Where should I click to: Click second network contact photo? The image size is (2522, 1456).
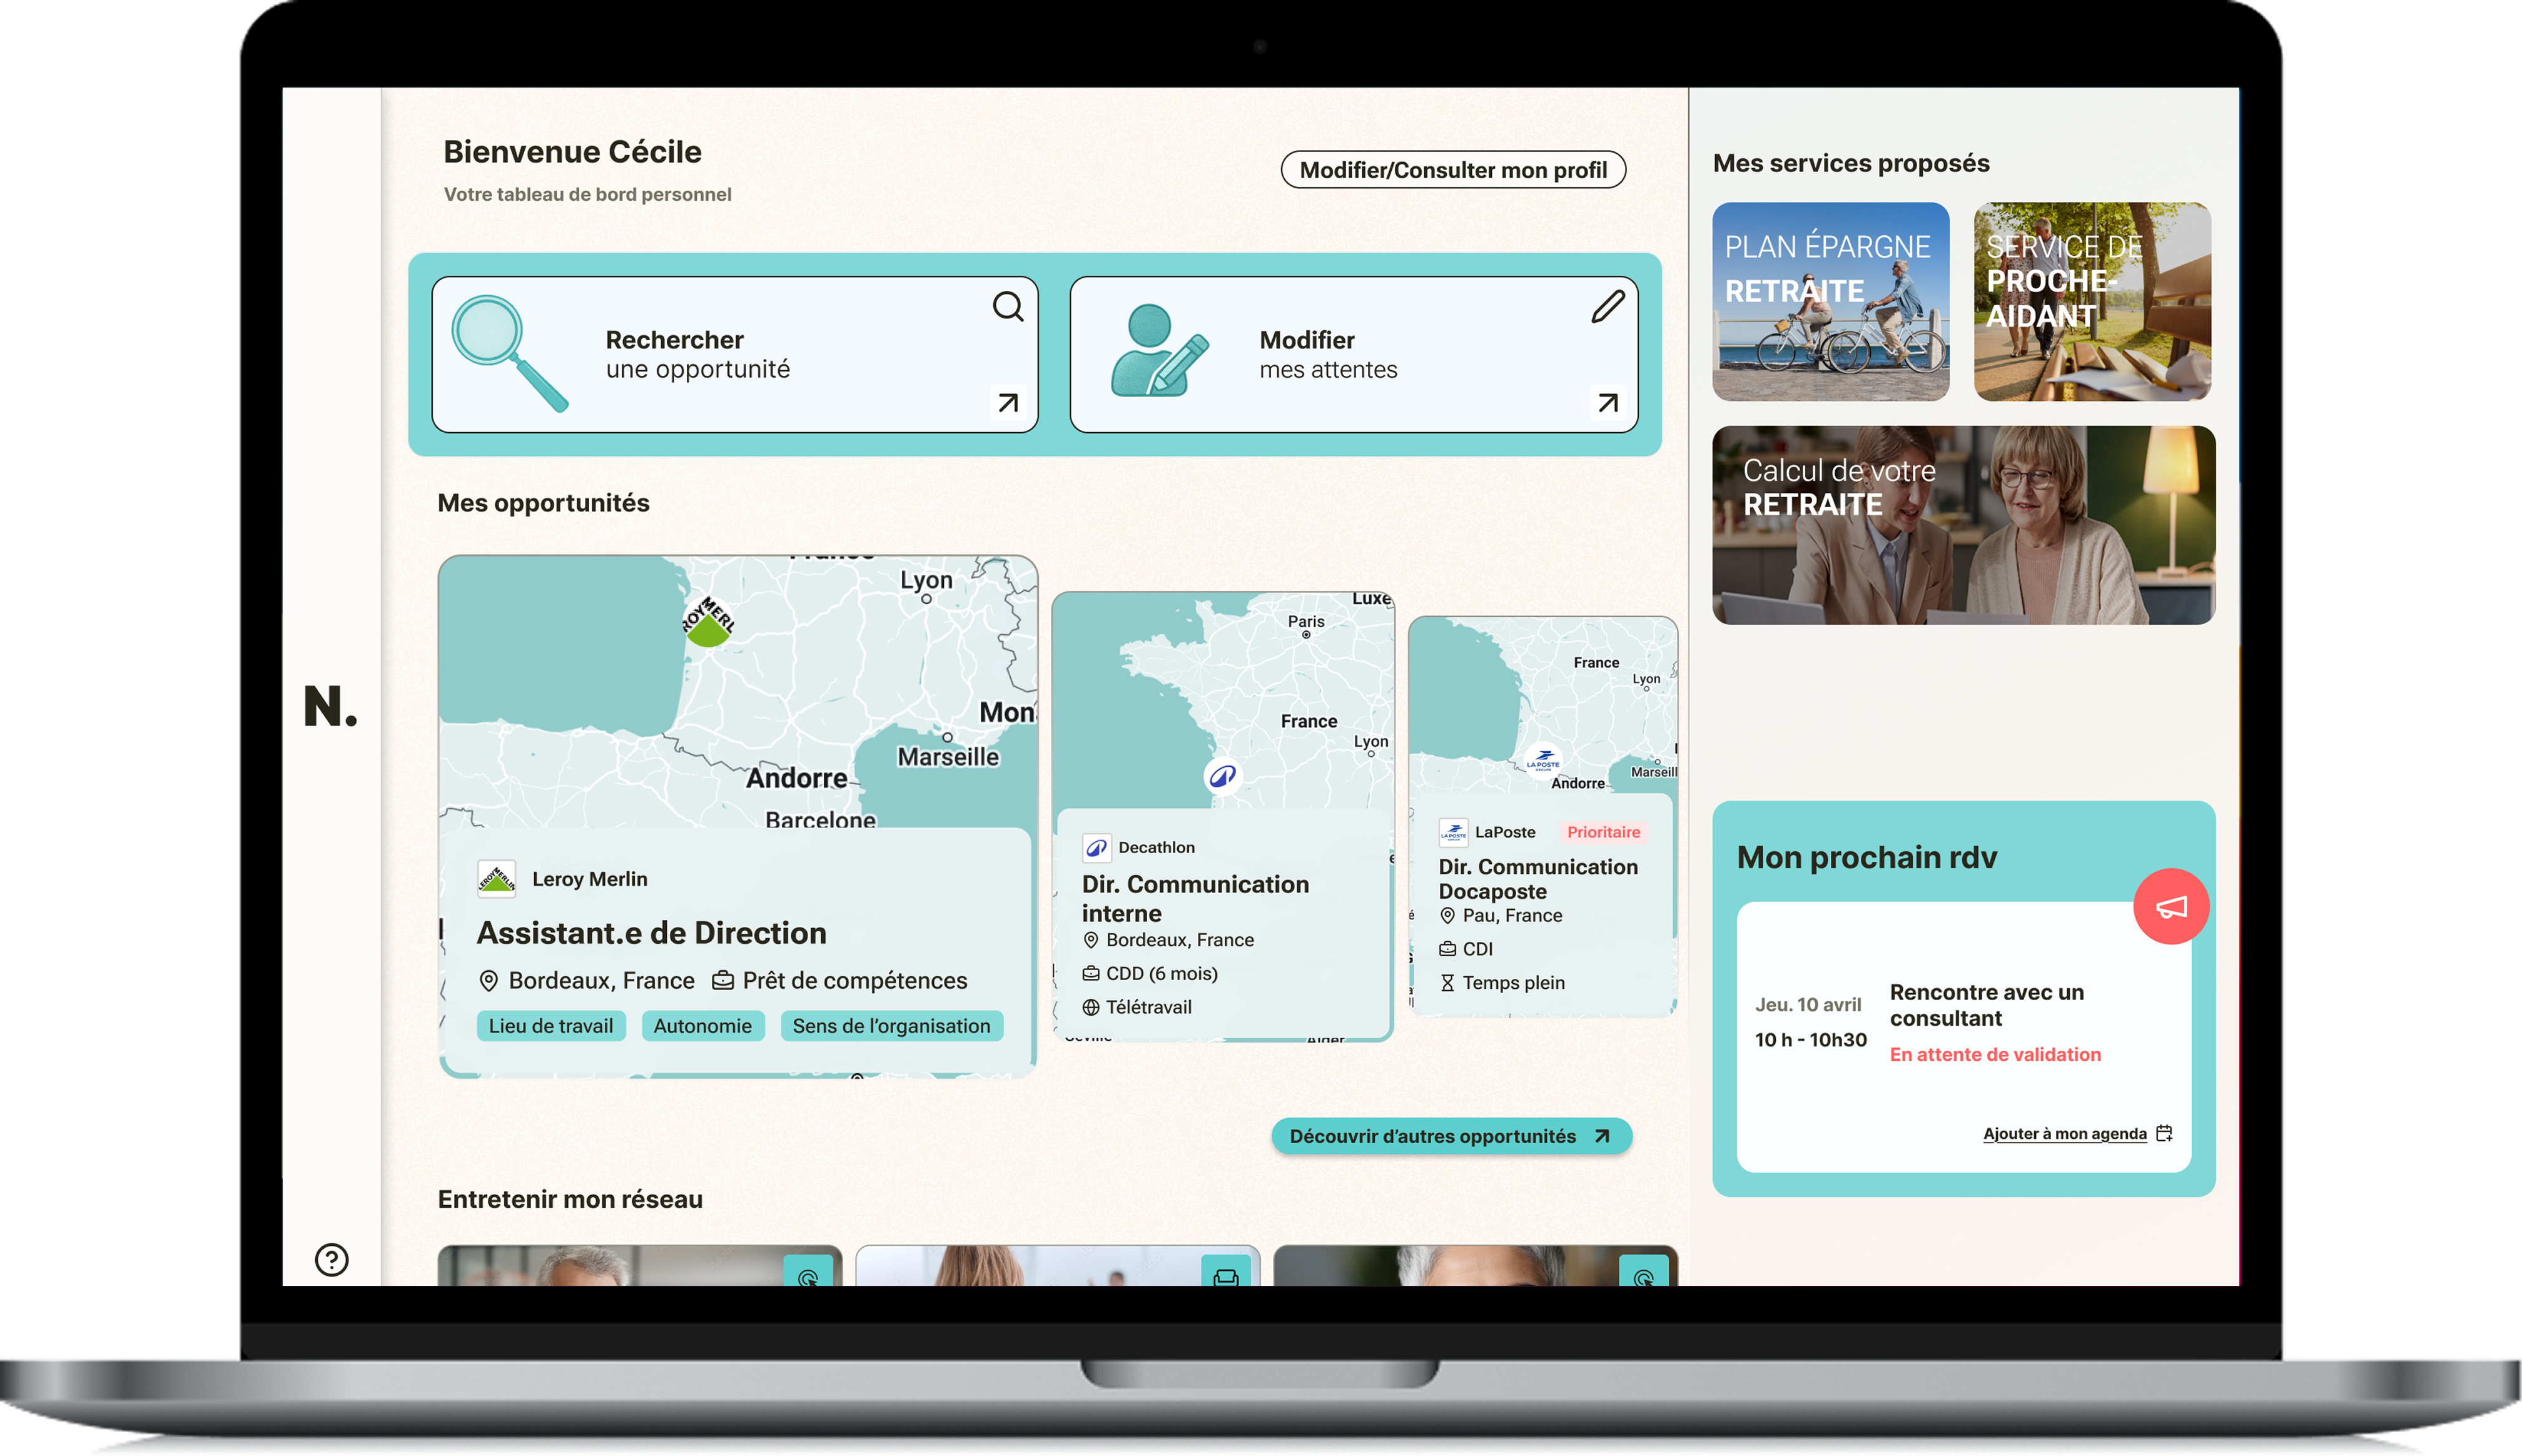pos(1058,1266)
